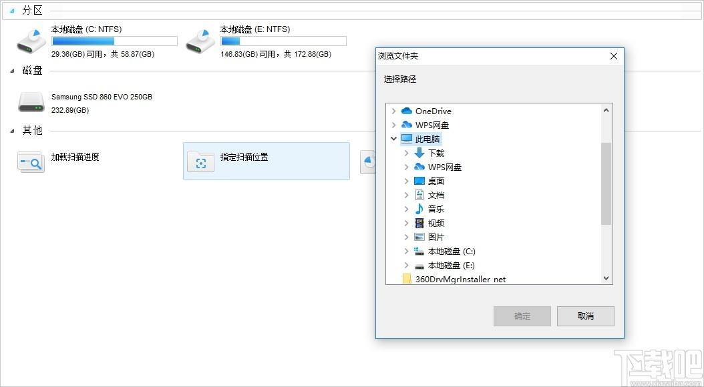Expand the top-level WPS网盘 node
The image size is (704, 387).
(x=394, y=125)
